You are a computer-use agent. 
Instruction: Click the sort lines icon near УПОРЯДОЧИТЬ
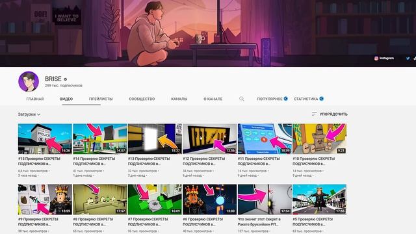pyautogui.click(x=314, y=114)
